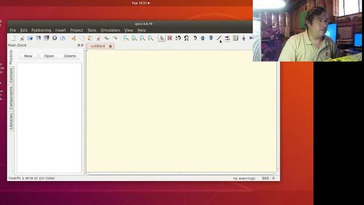Image resolution: width=364 pixels, height=205 pixels.
Task: Click the horizontal scrollbar below the schematic
Action: [x=181, y=174]
